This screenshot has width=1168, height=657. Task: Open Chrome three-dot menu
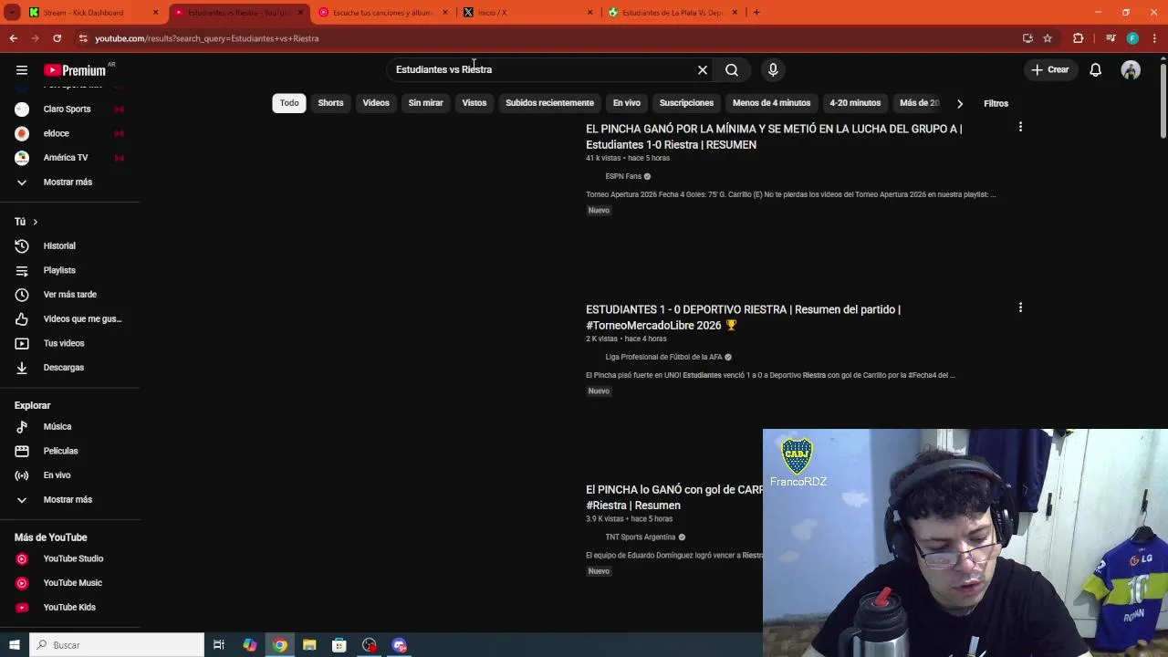(1154, 38)
